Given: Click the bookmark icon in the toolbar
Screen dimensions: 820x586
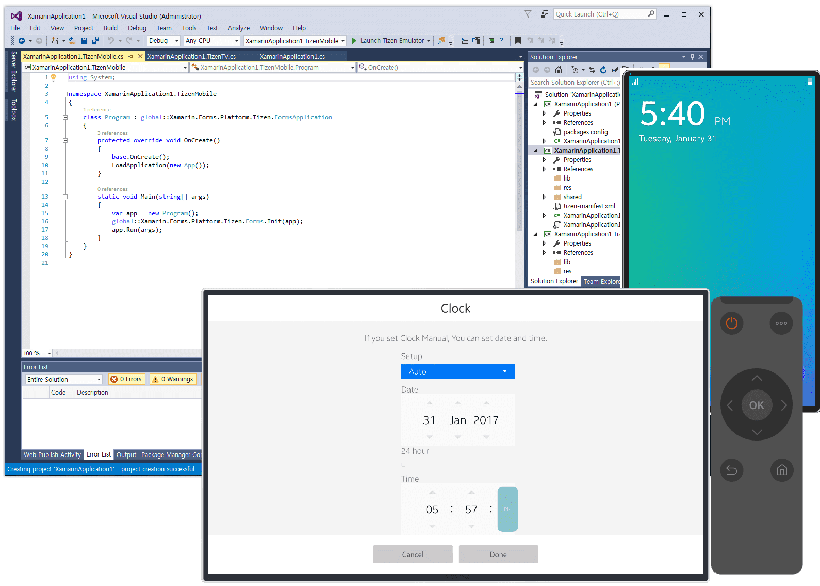Looking at the screenshot, I should [x=518, y=41].
